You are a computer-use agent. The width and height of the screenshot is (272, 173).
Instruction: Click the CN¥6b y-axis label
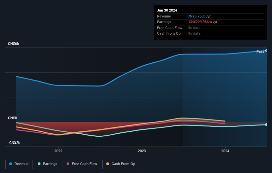(x=13, y=44)
